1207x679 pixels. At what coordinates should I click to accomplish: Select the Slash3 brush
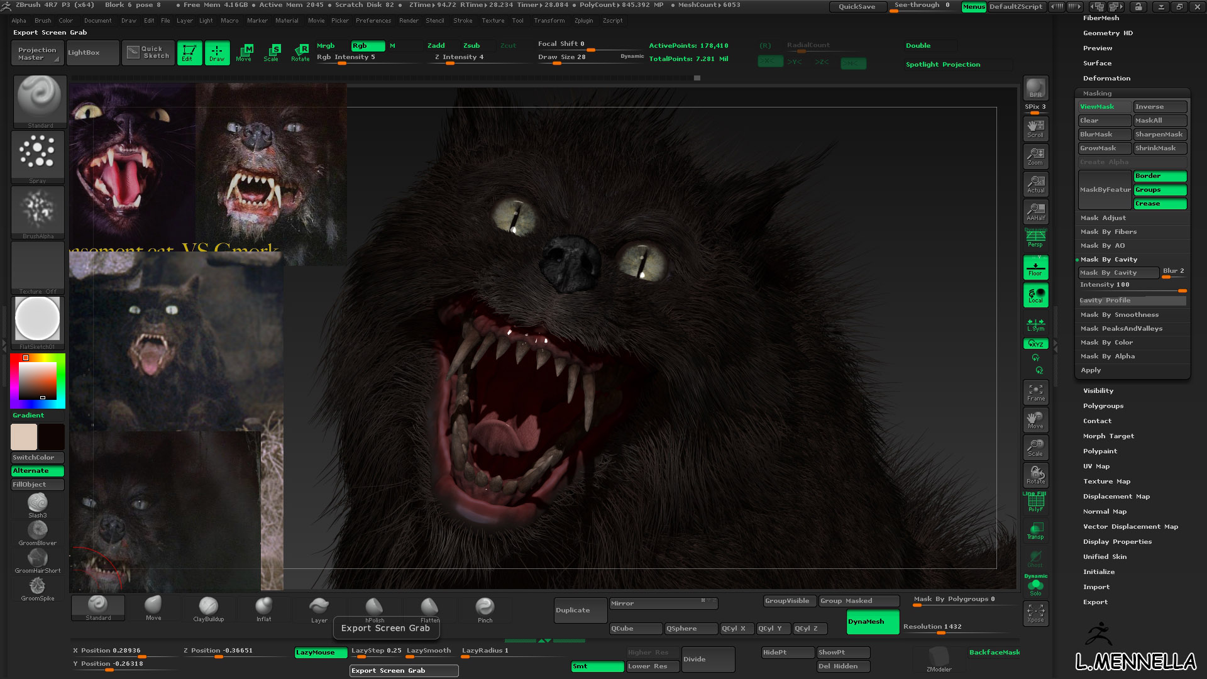coord(38,505)
